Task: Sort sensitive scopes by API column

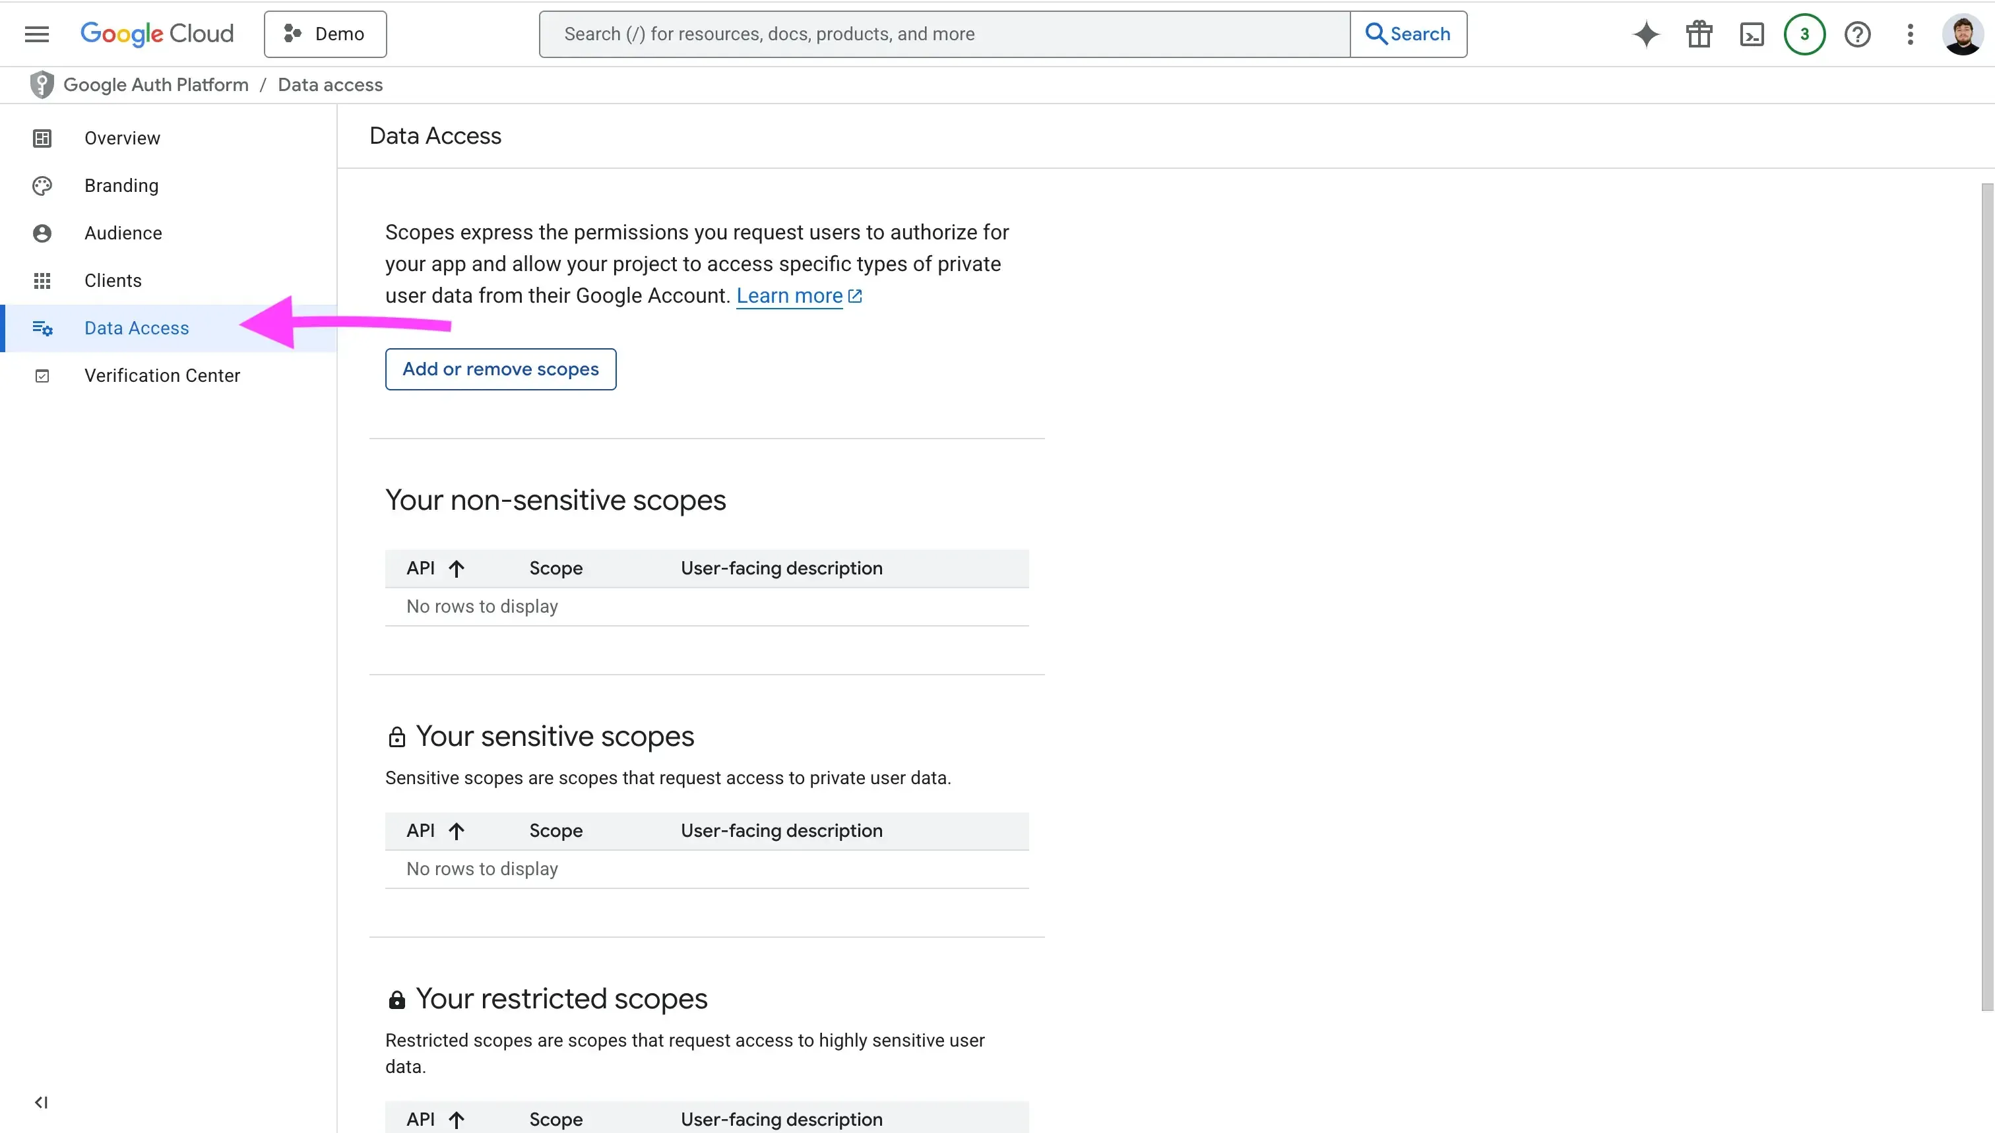Action: click(x=434, y=830)
